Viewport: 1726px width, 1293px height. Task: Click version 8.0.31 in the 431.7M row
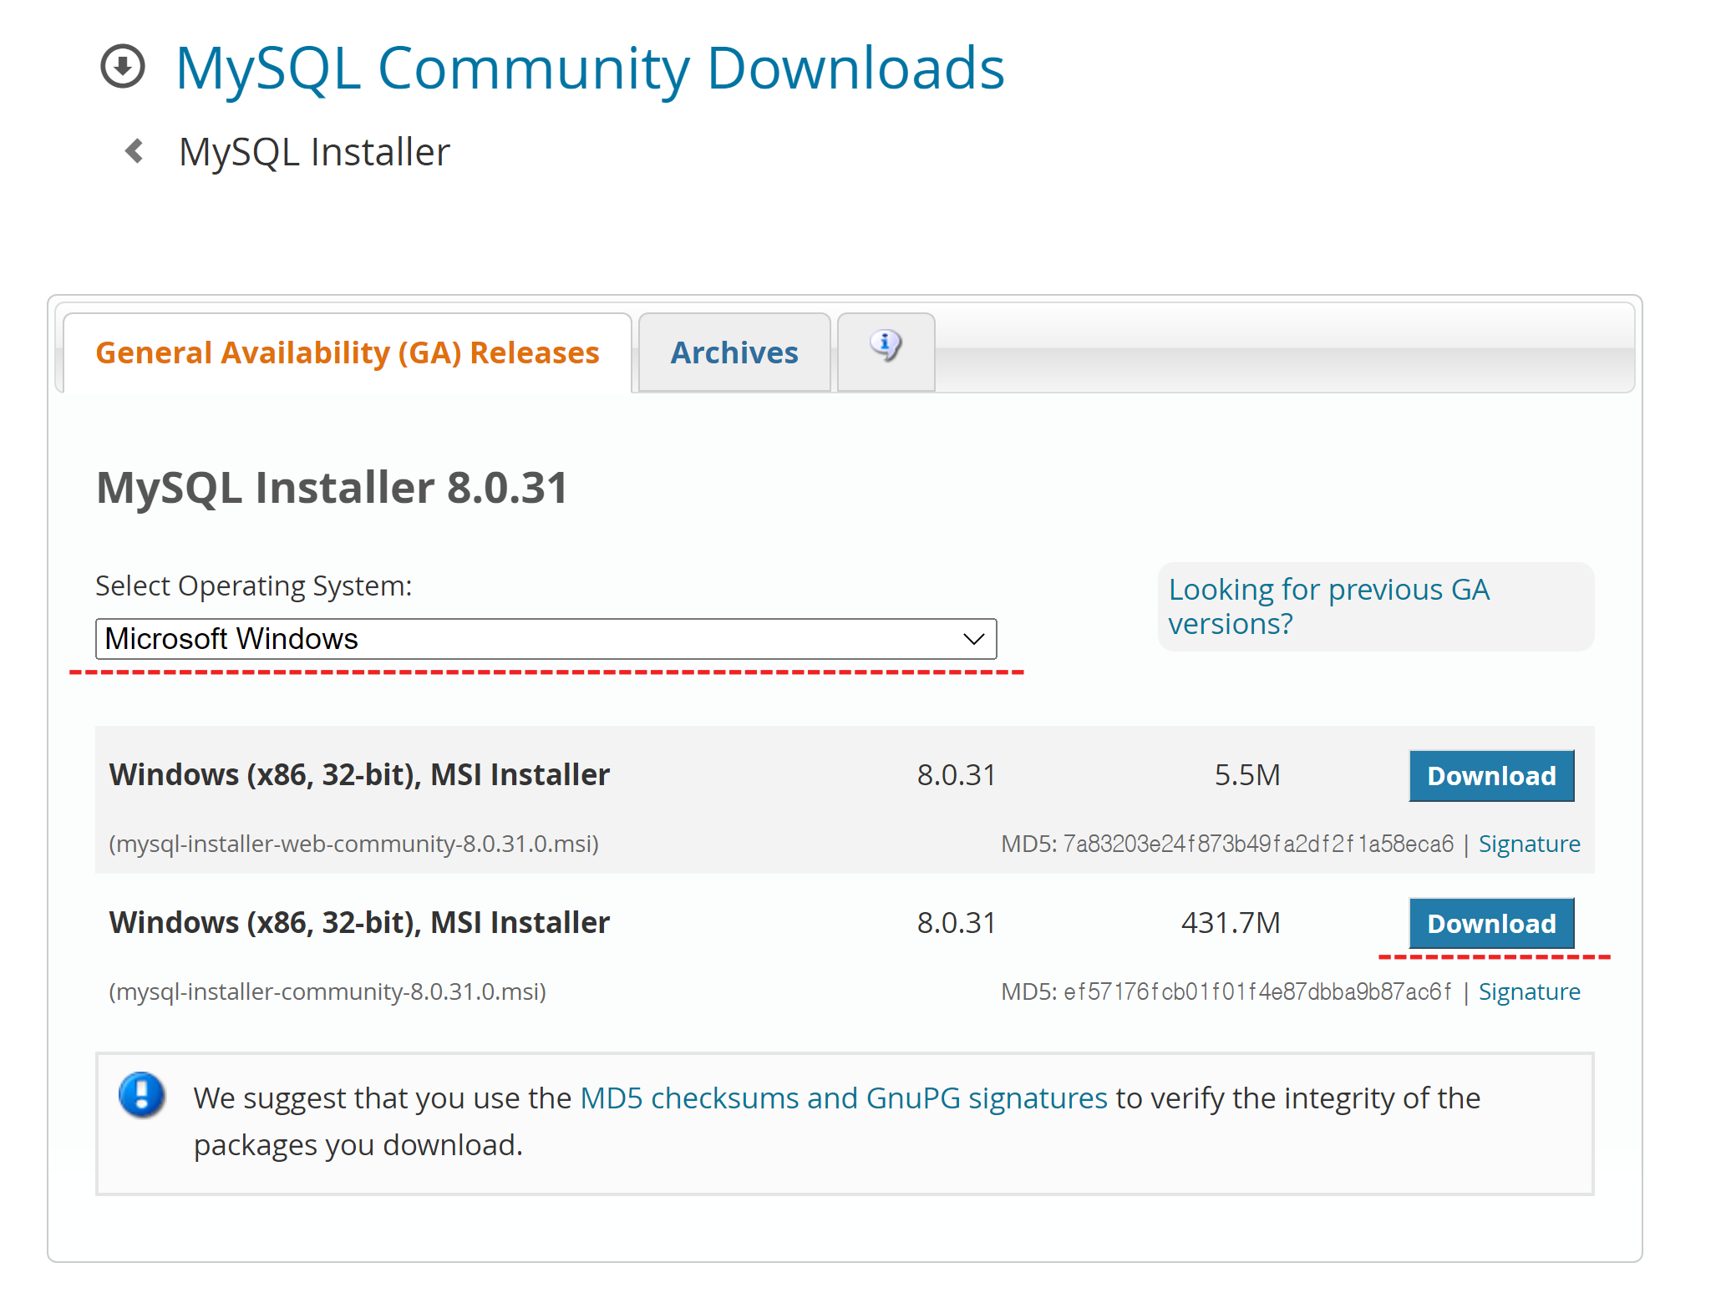(957, 923)
